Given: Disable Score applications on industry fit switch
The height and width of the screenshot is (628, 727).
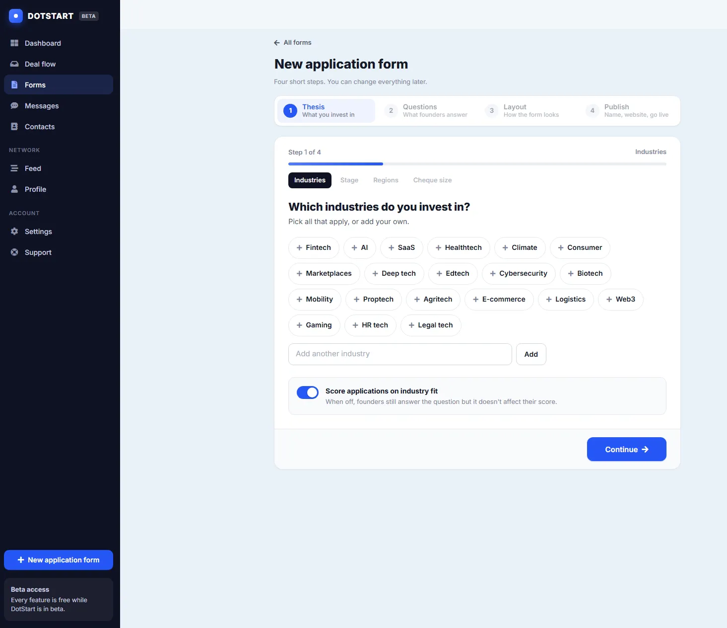Looking at the screenshot, I should pos(308,392).
